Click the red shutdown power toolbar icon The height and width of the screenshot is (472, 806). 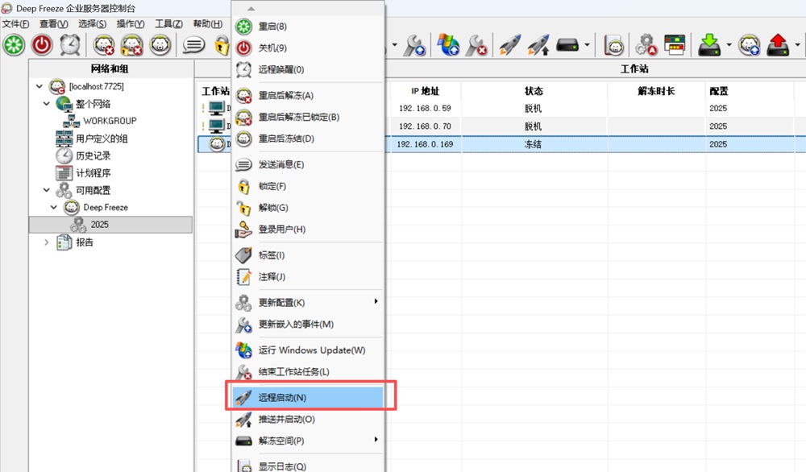[x=42, y=45]
